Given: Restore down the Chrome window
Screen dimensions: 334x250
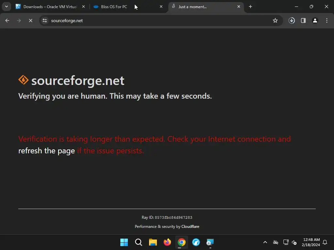Looking at the screenshot, I should pyautogui.click(x=311, y=7).
